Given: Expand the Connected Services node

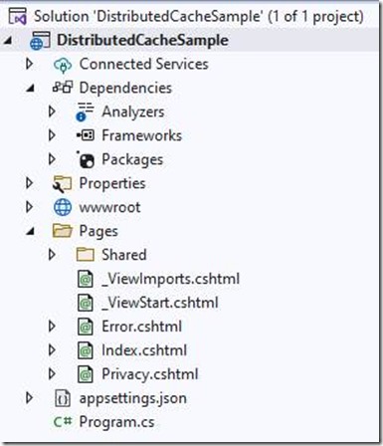Looking at the screenshot, I should pos(29,64).
